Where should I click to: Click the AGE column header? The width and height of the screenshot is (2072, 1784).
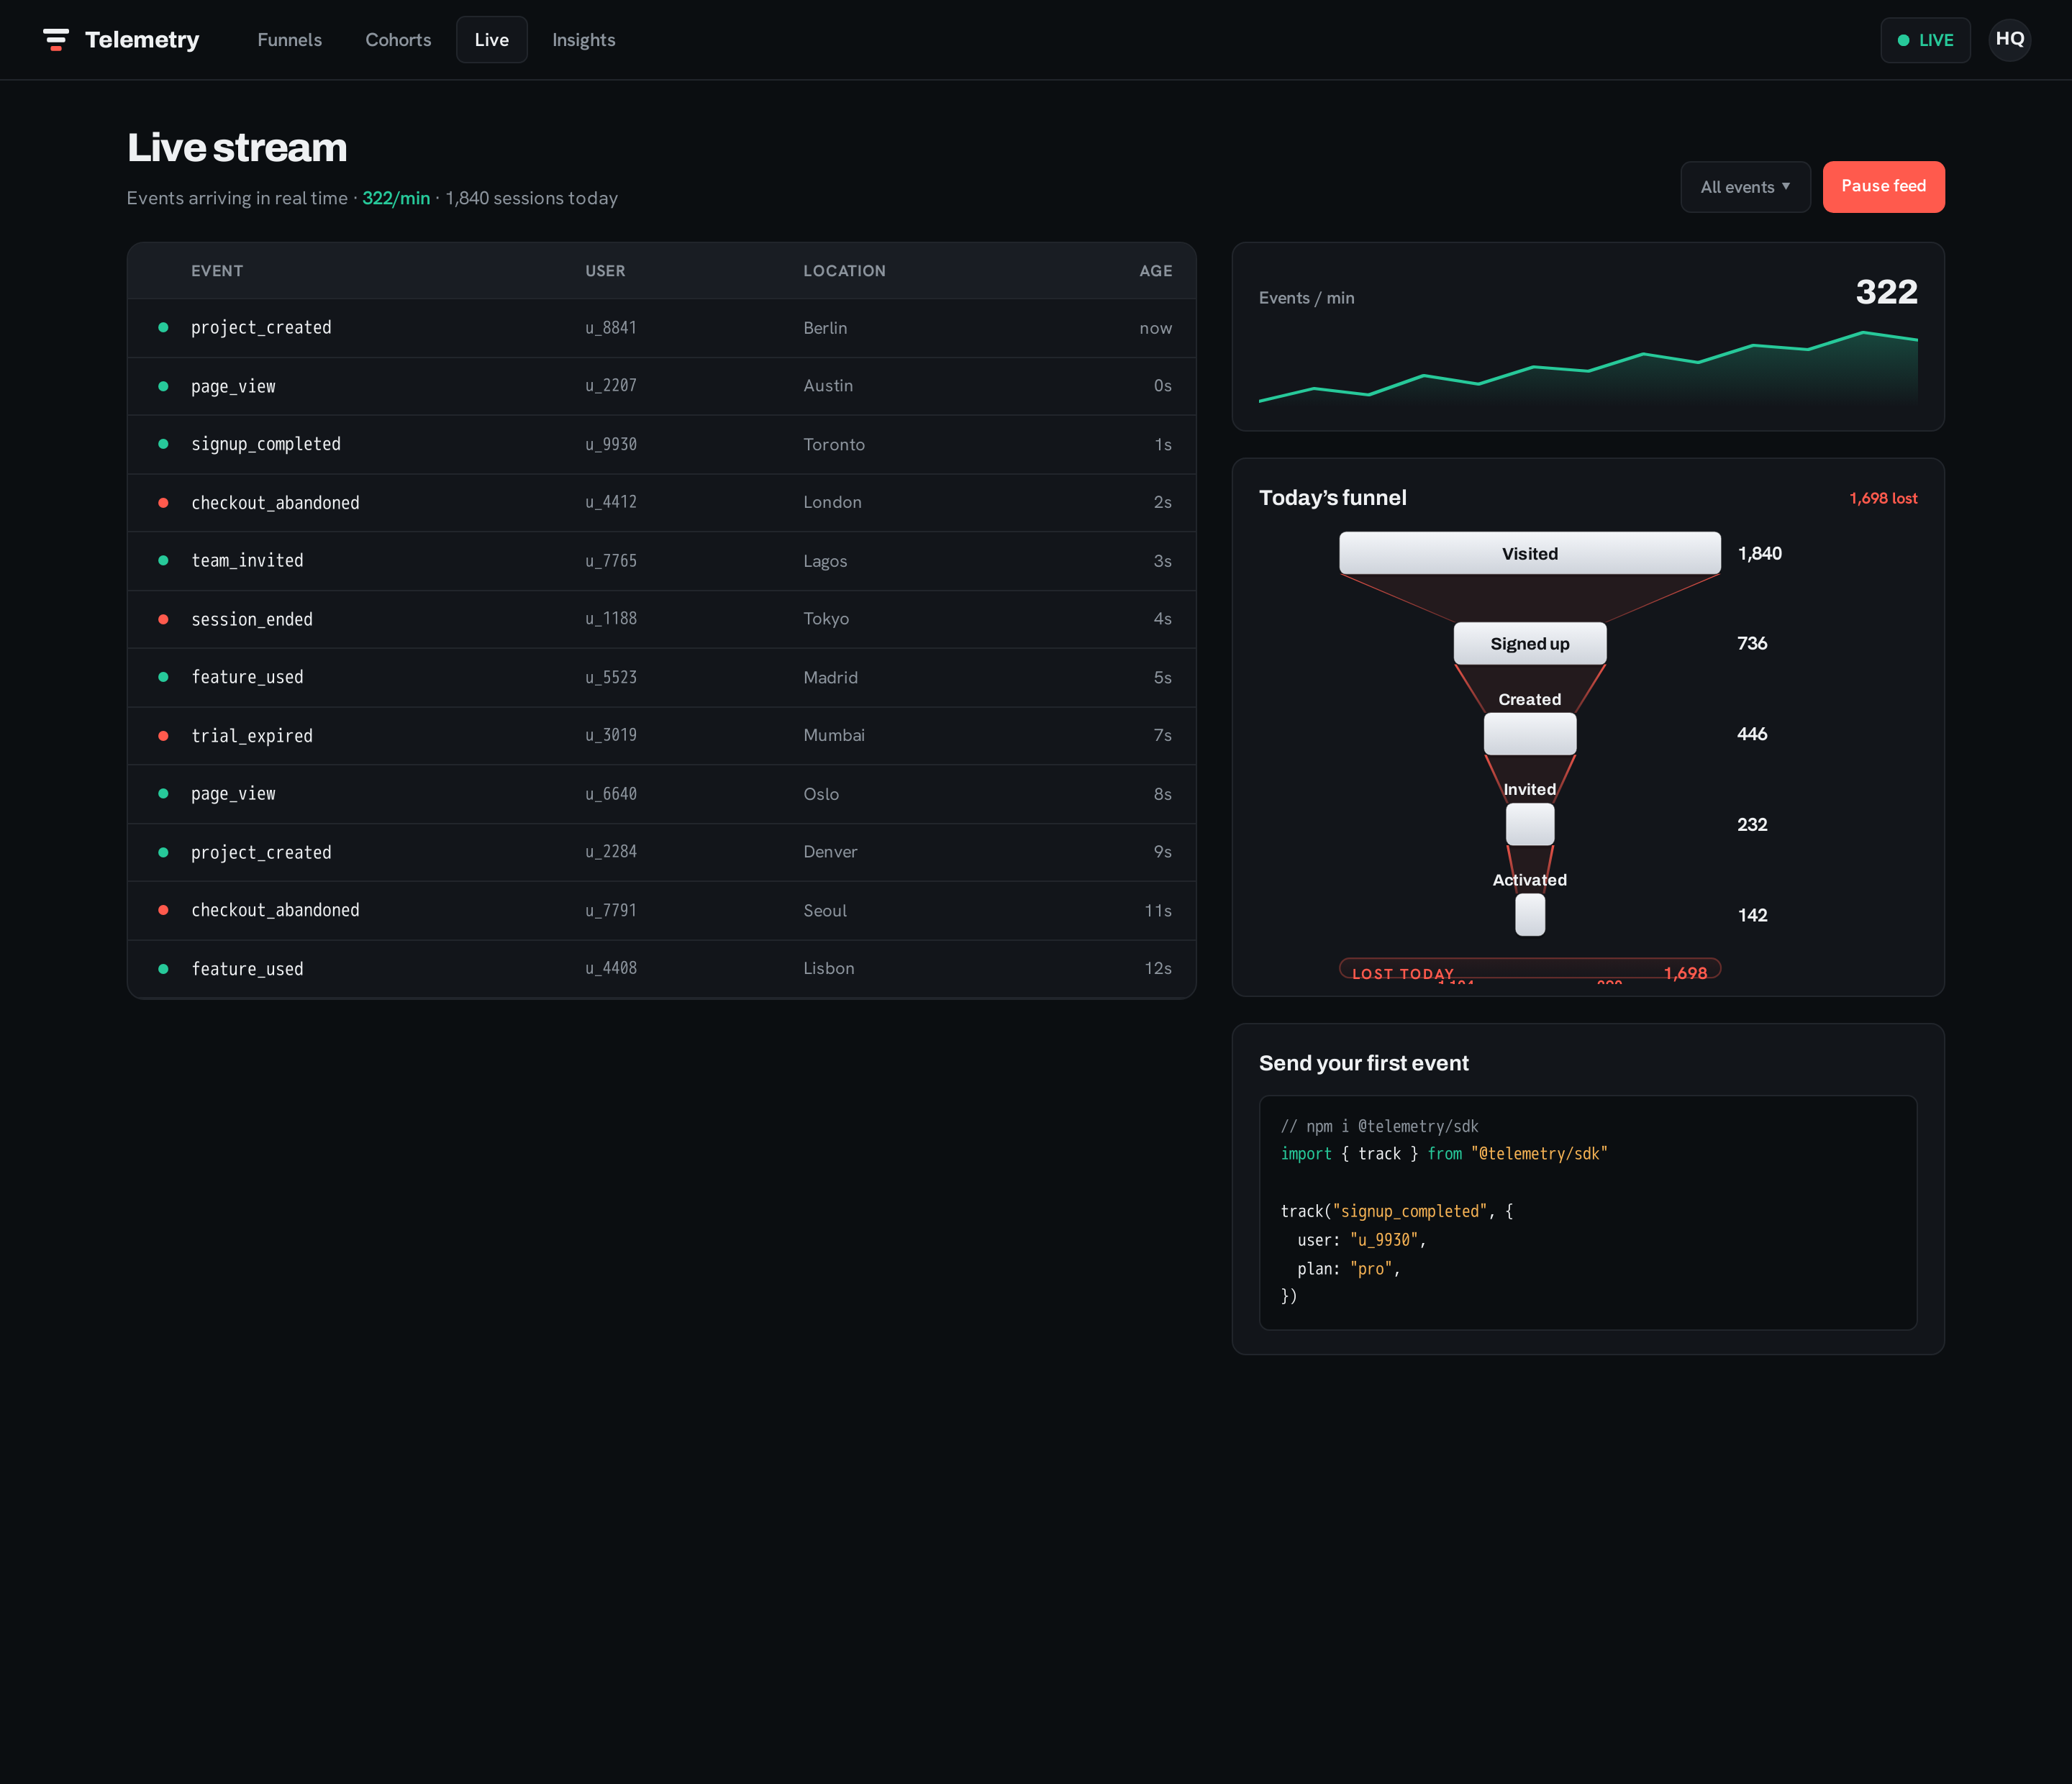(1155, 271)
